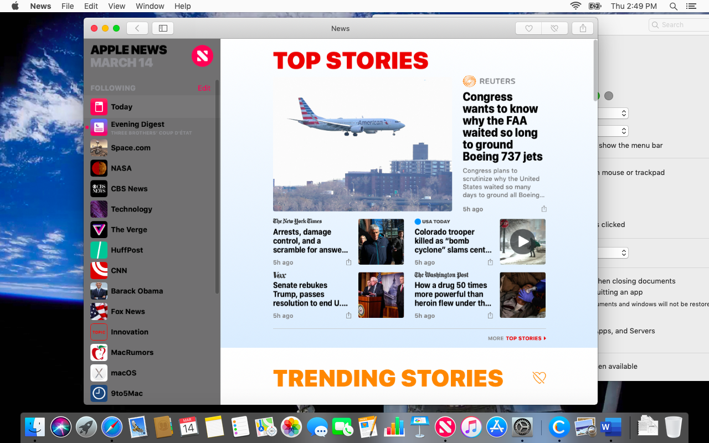The height and width of the screenshot is (443, 709).
Task: Open the Fox News channel
Action: 152,312
